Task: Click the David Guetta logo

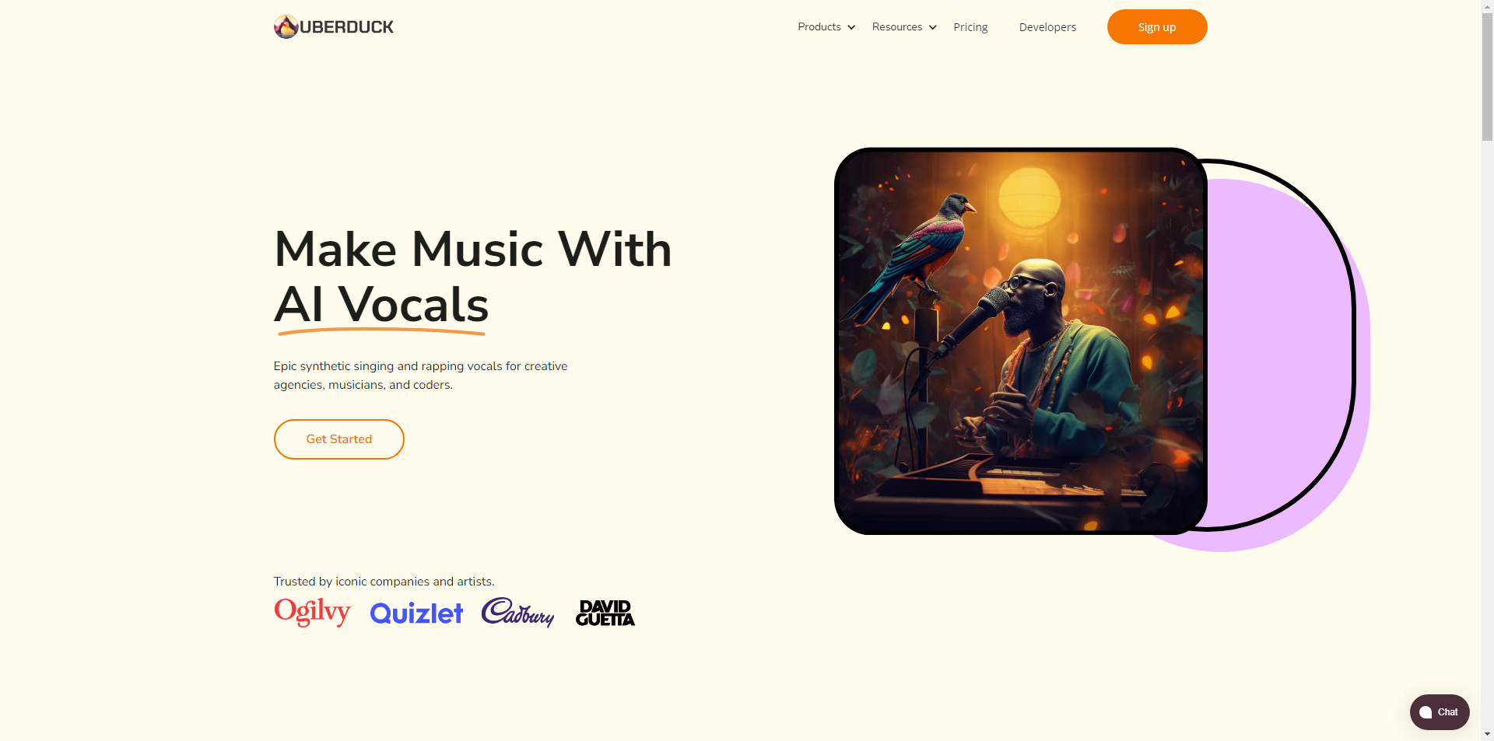Action: click(605, 613)
